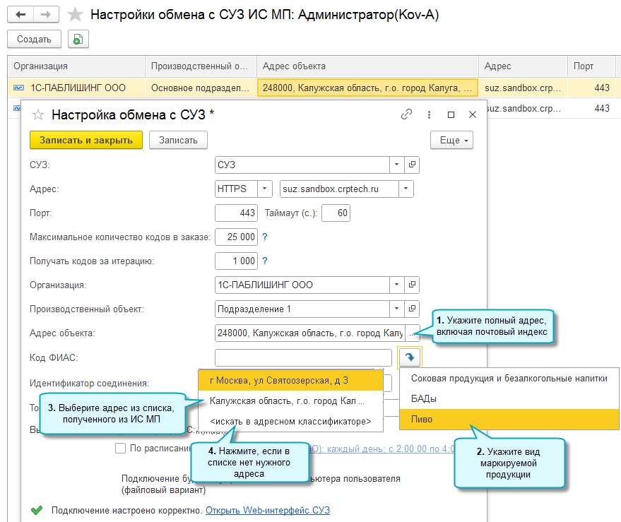Screen dimensions: 621x522
Task: Expand the СУЗ dropdown list
Action: click(396, 165)
